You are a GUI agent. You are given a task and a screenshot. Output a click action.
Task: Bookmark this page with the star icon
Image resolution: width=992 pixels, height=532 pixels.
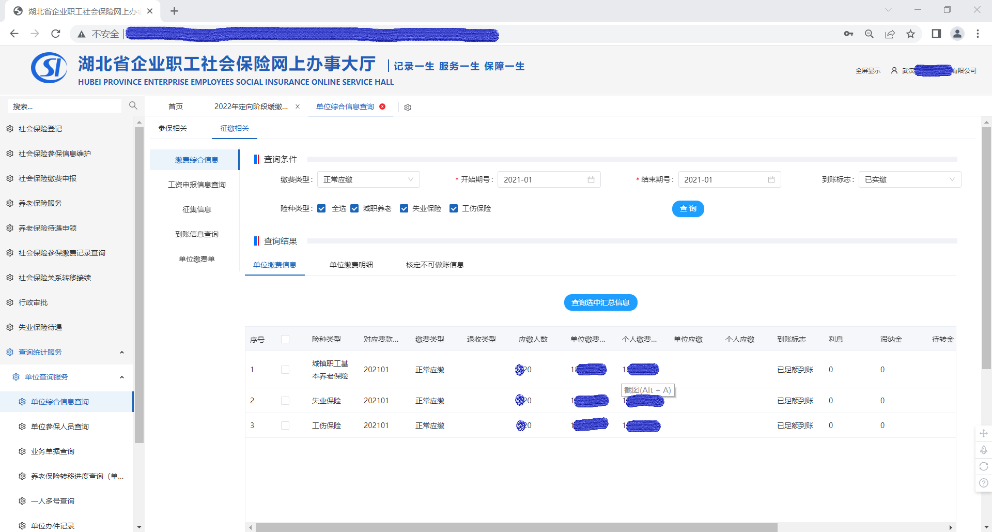click(910, 34)
